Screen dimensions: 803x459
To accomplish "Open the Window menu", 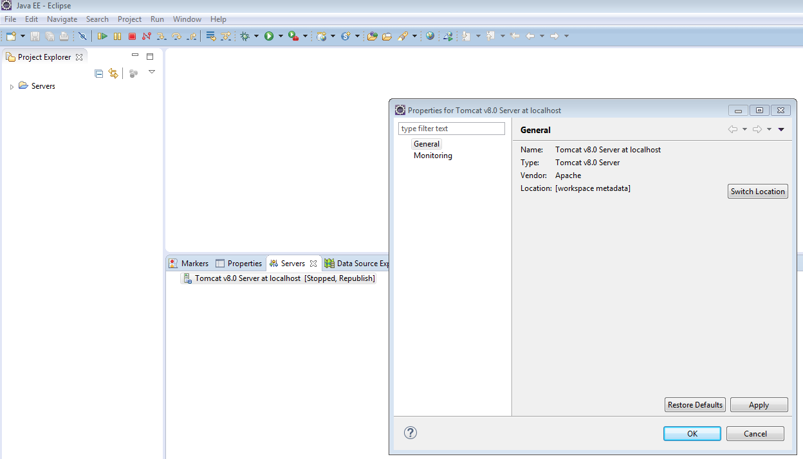I will (187, 19).
